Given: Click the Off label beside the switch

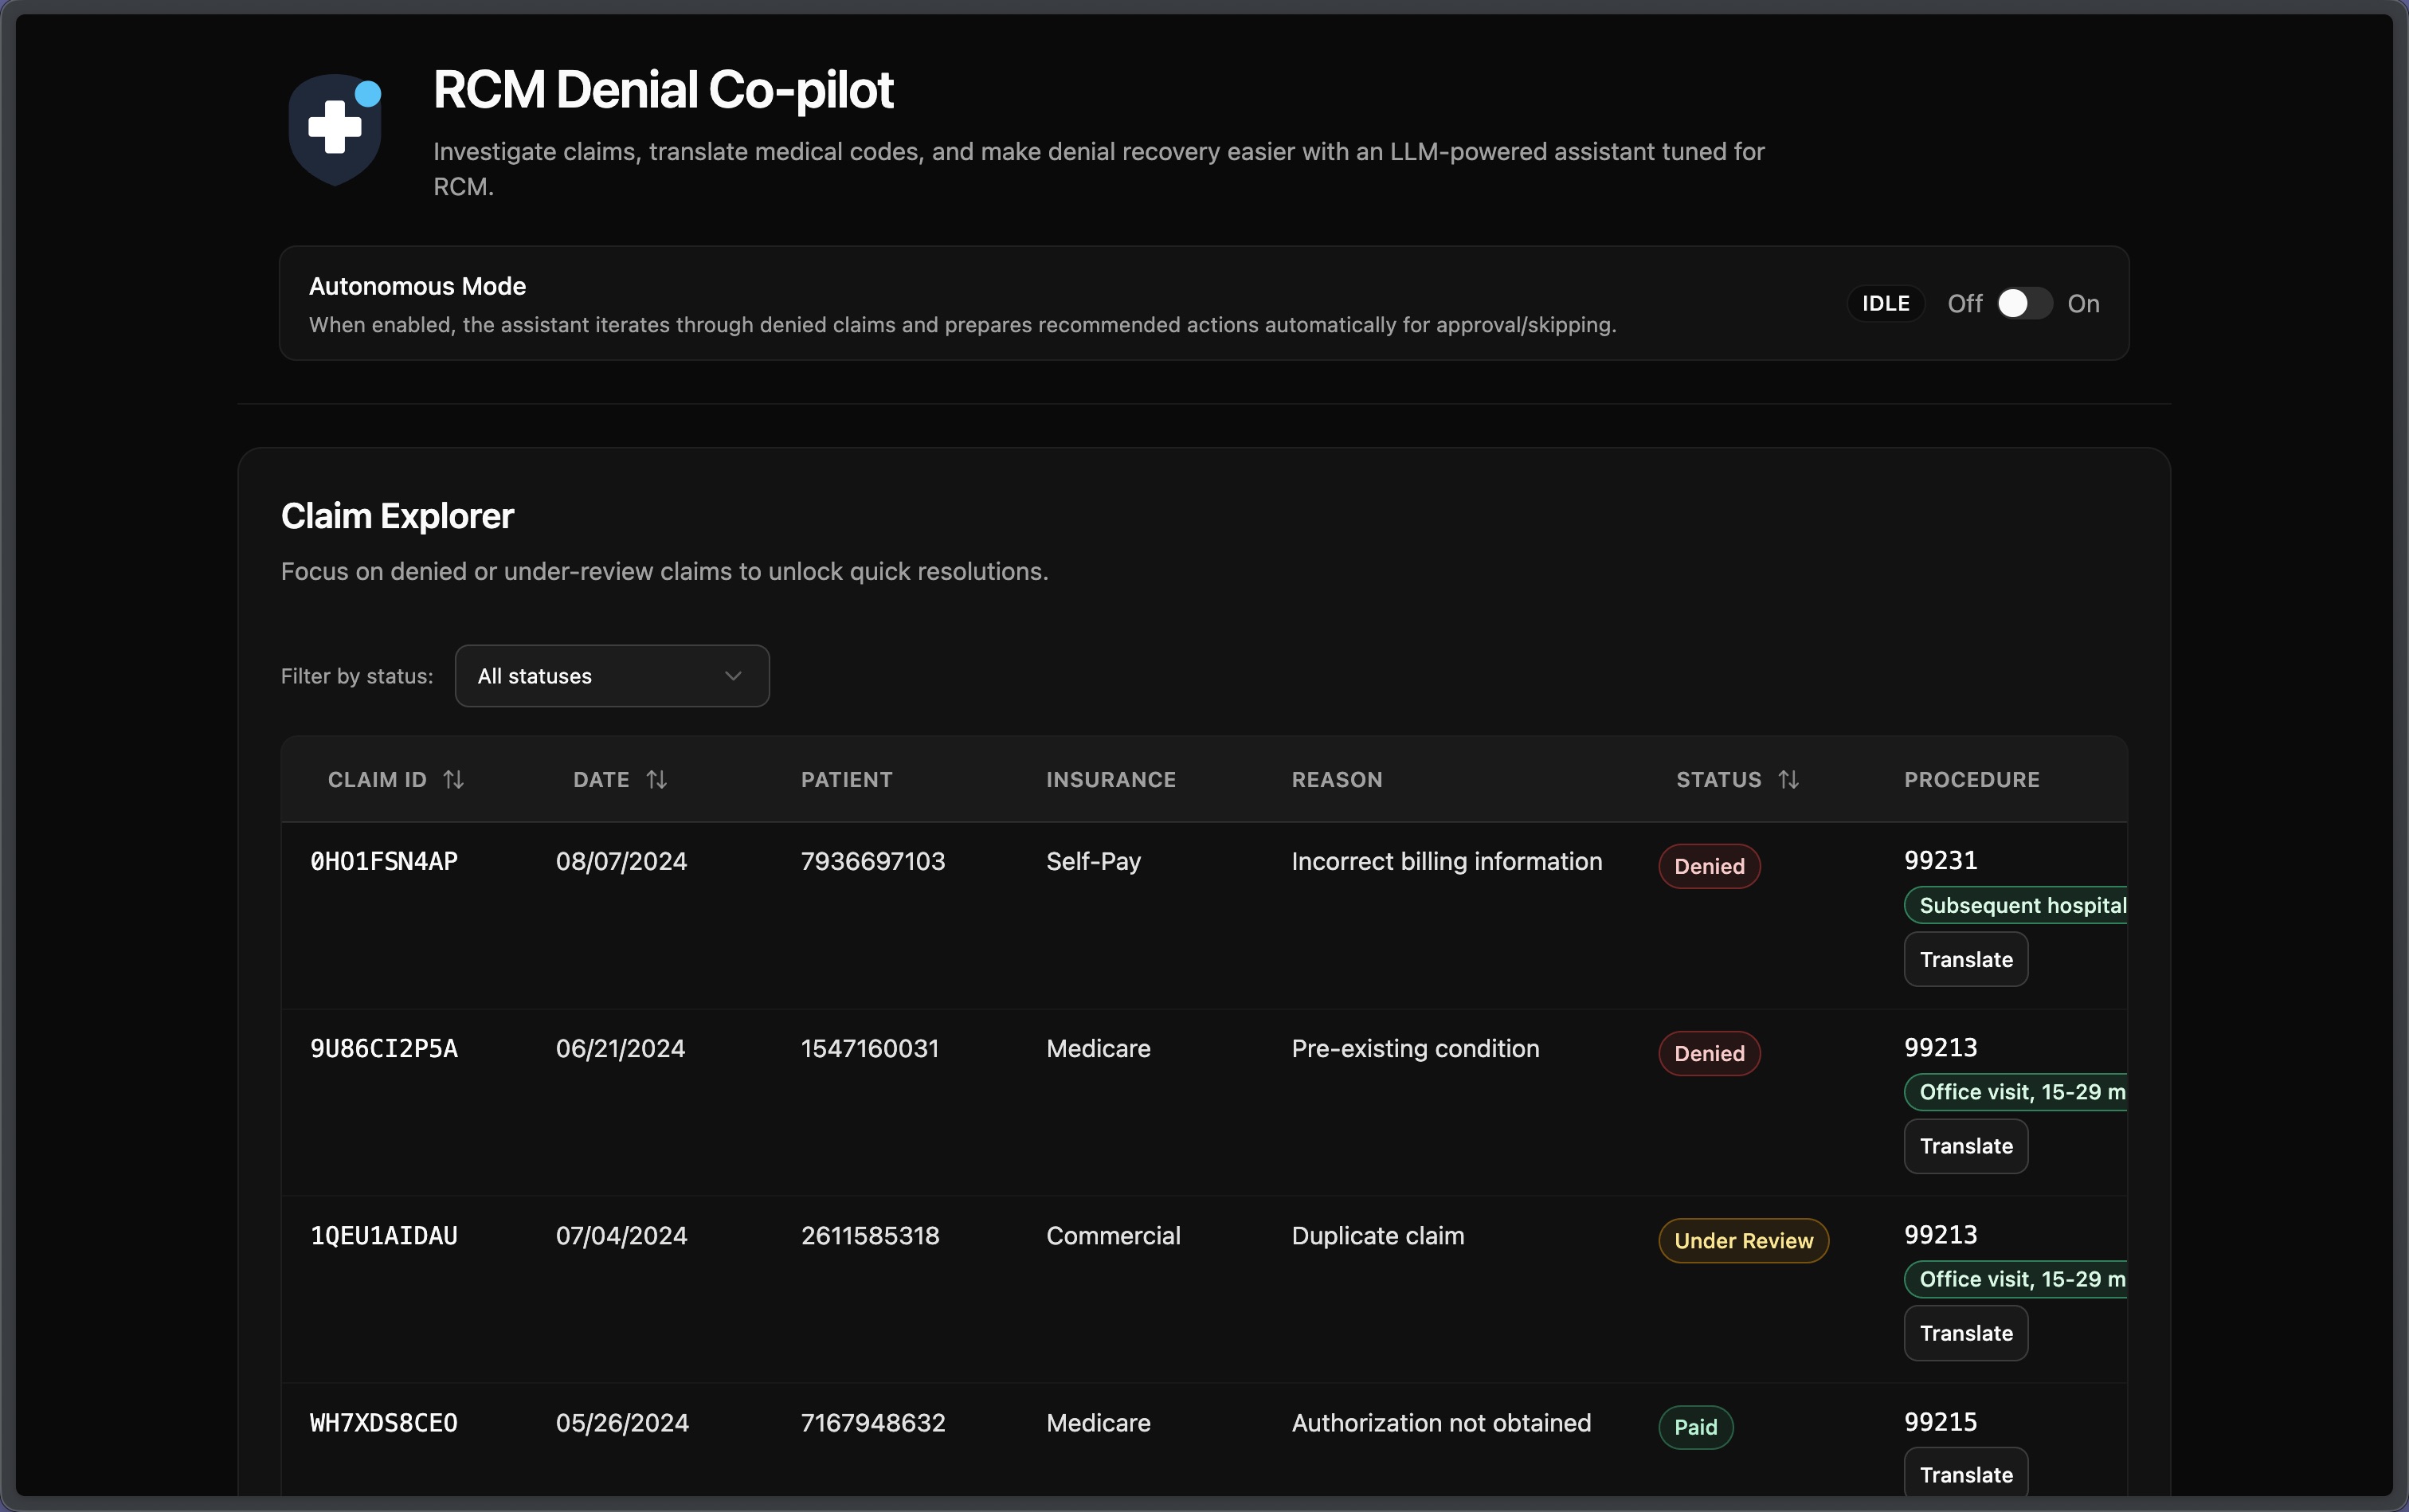Looking at the screenshot, I should [x=1964, y=303].
